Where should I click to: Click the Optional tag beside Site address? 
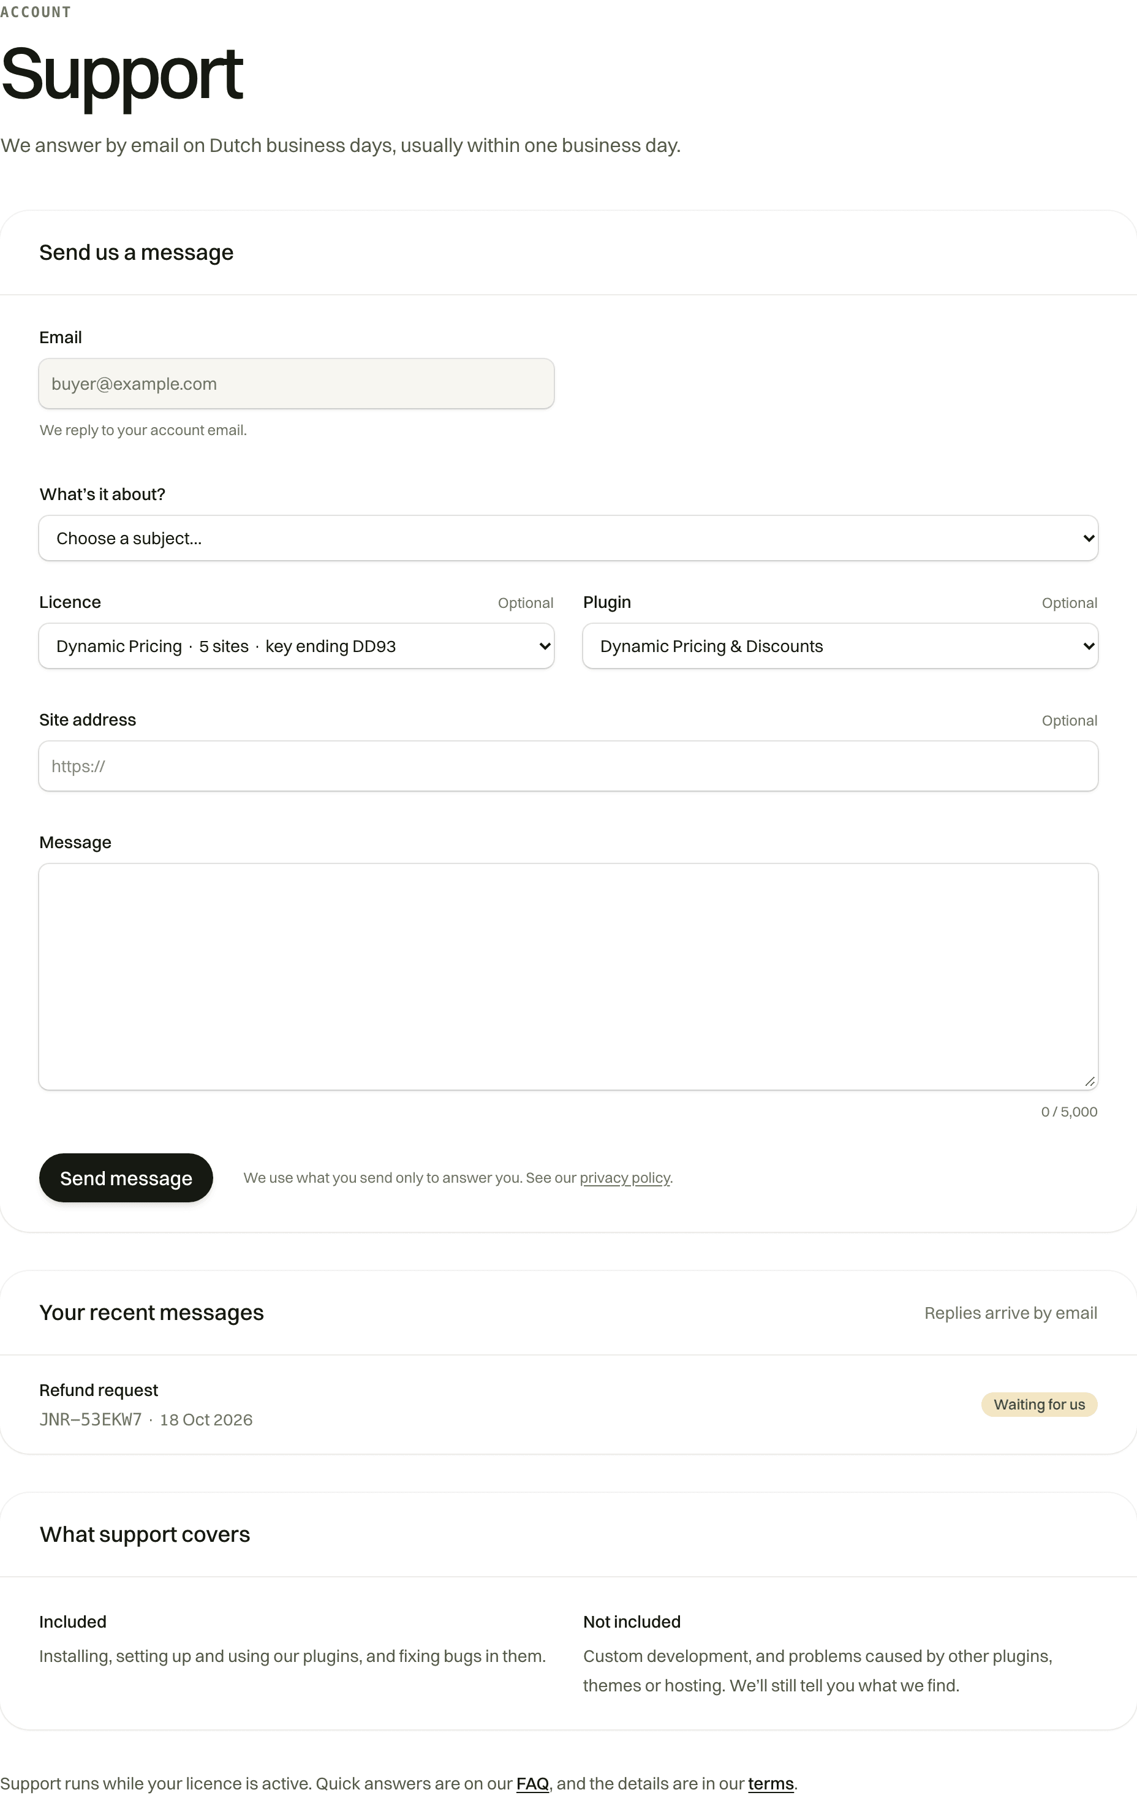coord(1069,721)
